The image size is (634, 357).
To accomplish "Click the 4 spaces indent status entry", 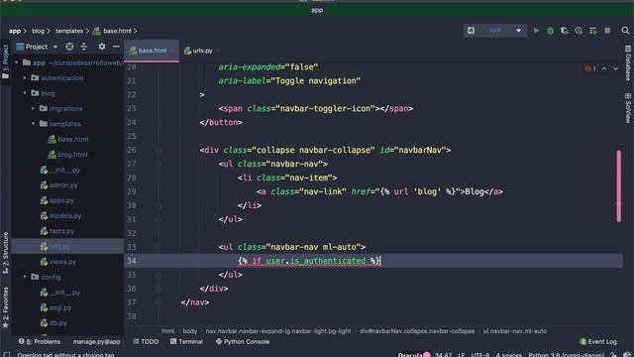I will click(508, 355).
